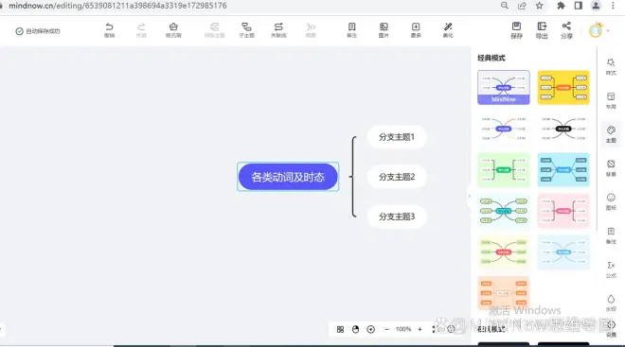625x347 pixels.
Task: Select the branch node 分支主题2
Action: 397,177
